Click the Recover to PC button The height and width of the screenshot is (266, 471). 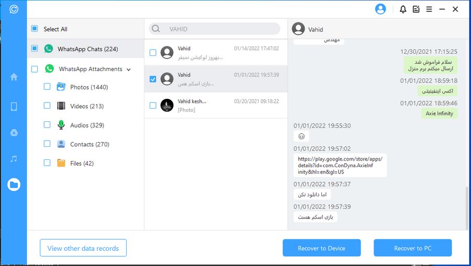pyautogui.click(x=412, y=248)
